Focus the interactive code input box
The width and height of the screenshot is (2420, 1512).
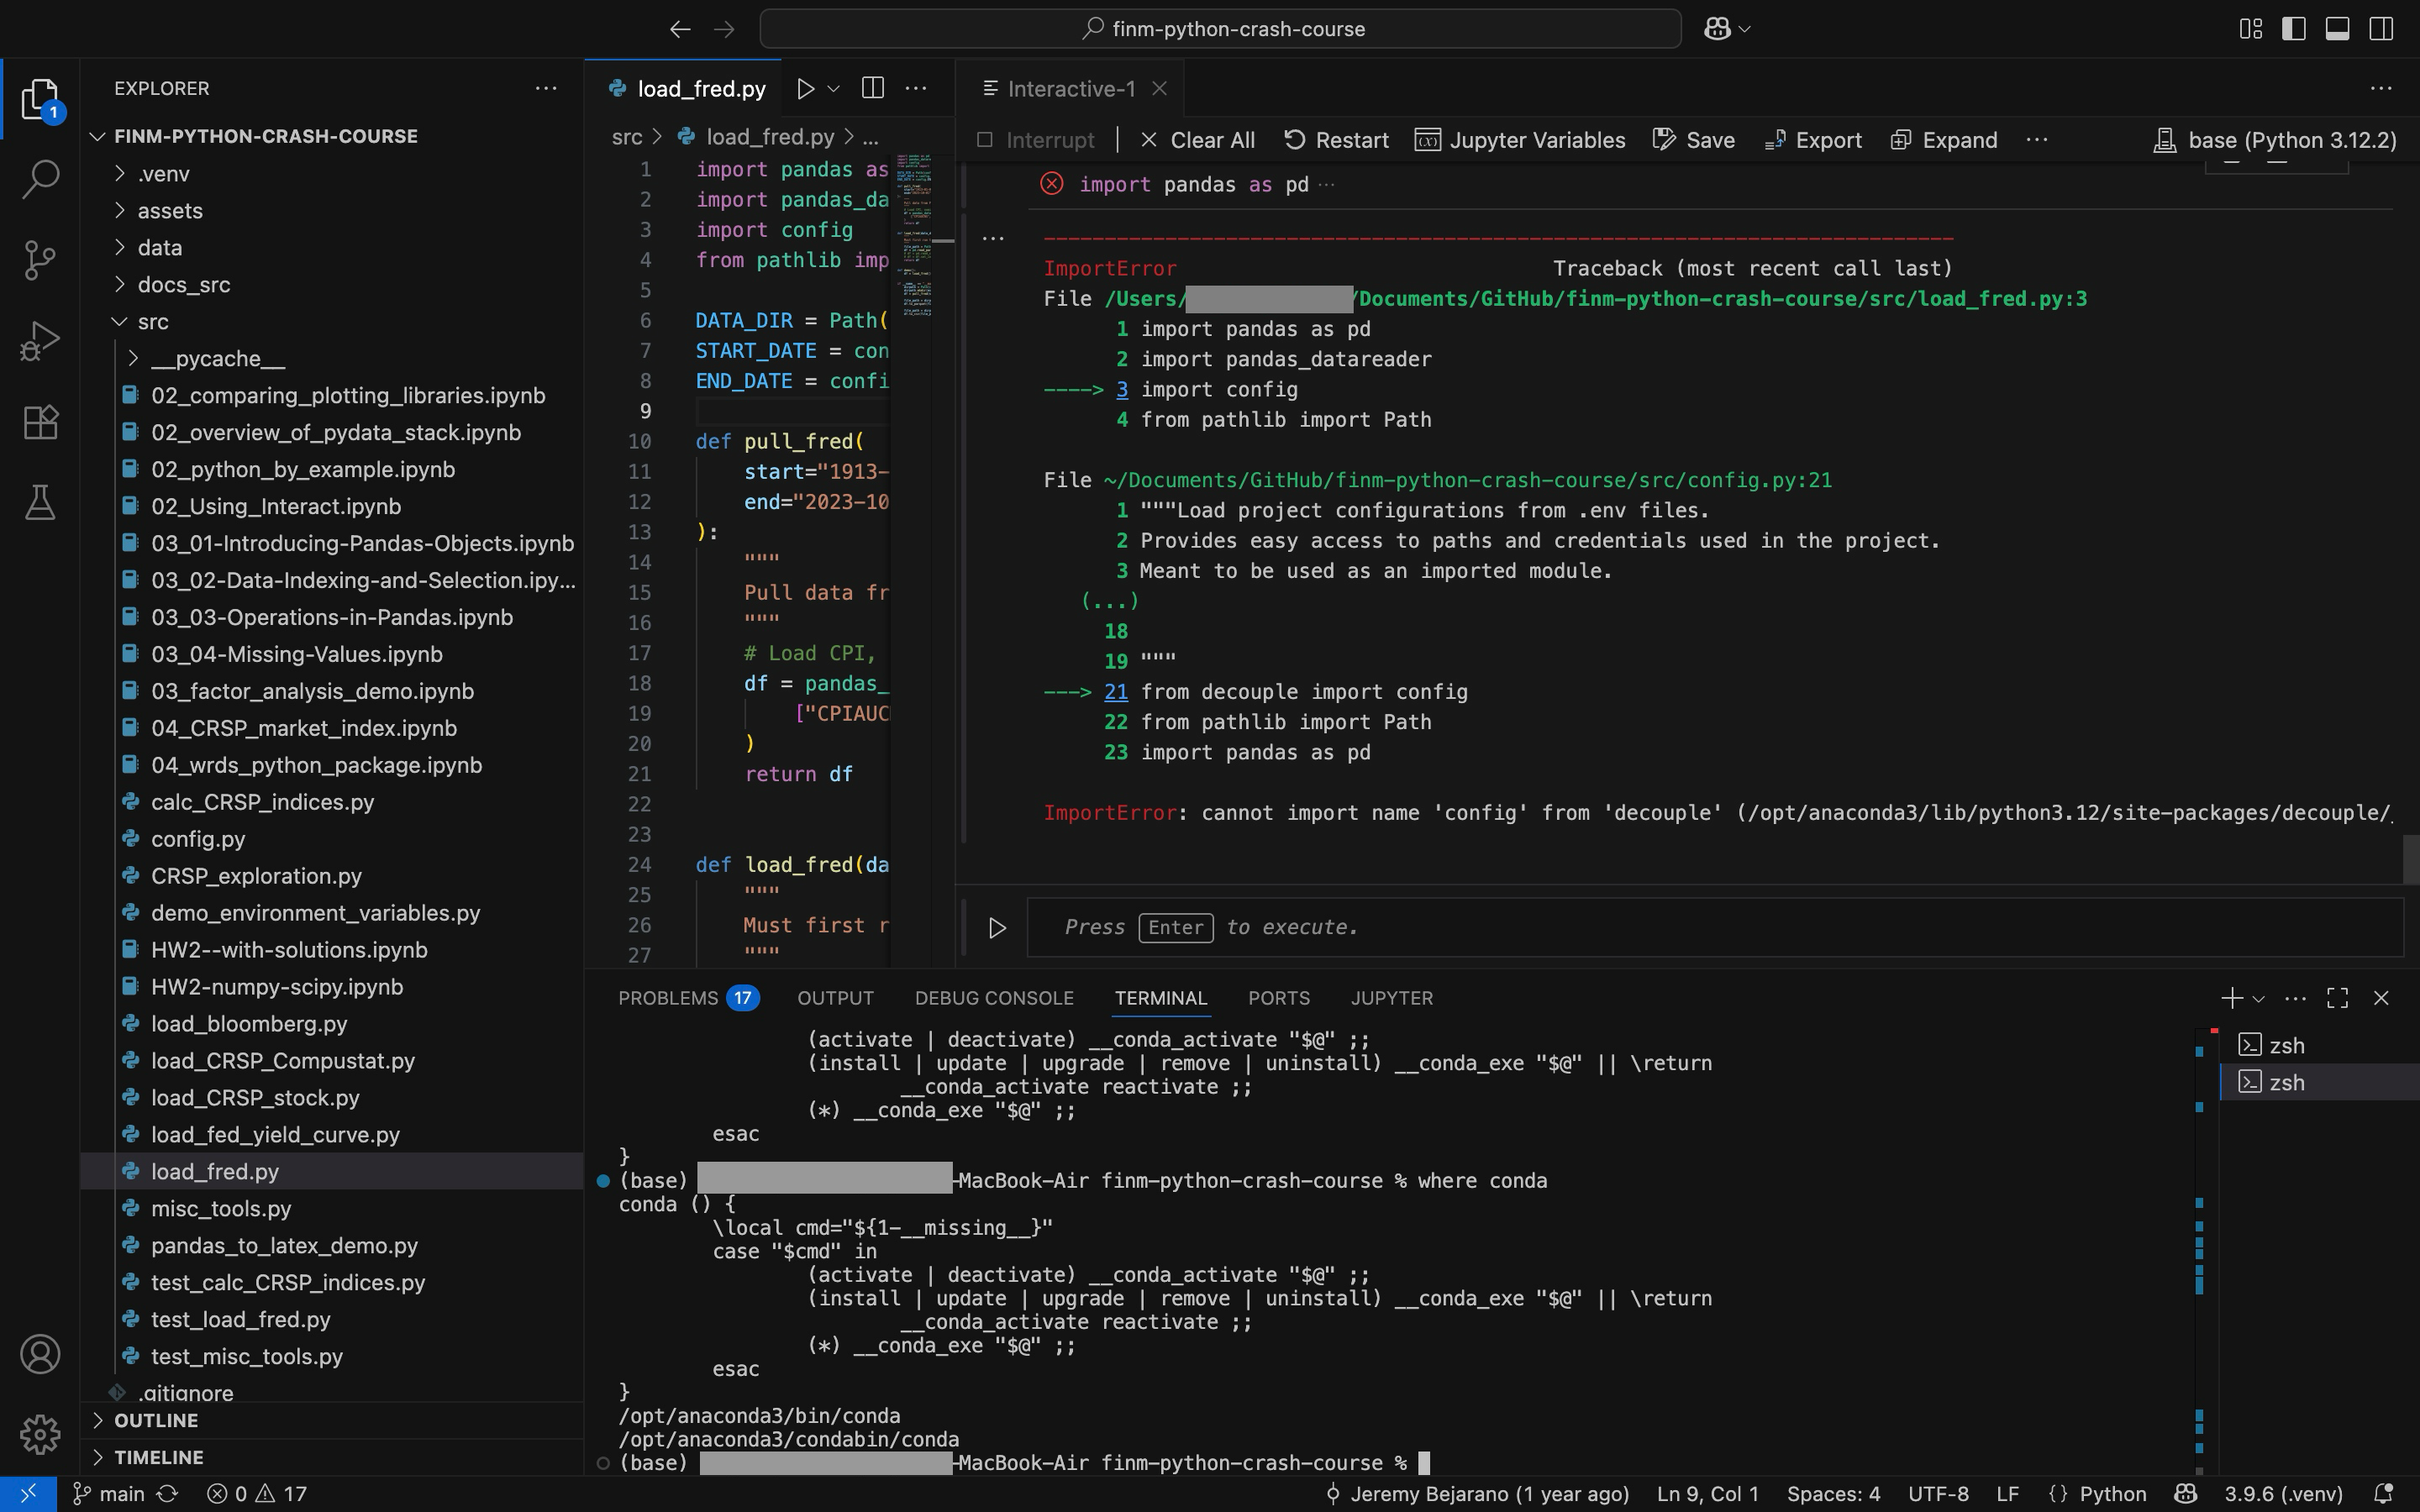[x=1714, y=928]
